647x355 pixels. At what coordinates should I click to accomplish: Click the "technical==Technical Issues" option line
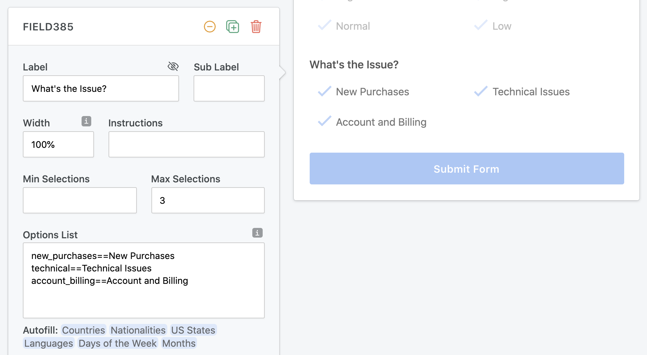[x=92, y=268]
